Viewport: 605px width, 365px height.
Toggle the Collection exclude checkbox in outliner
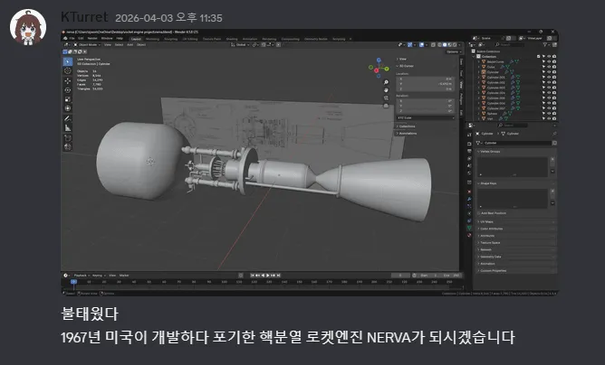(x=539, y=56)
